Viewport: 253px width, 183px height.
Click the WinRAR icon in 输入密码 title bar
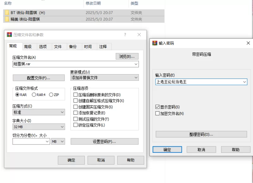coord(155,43)
